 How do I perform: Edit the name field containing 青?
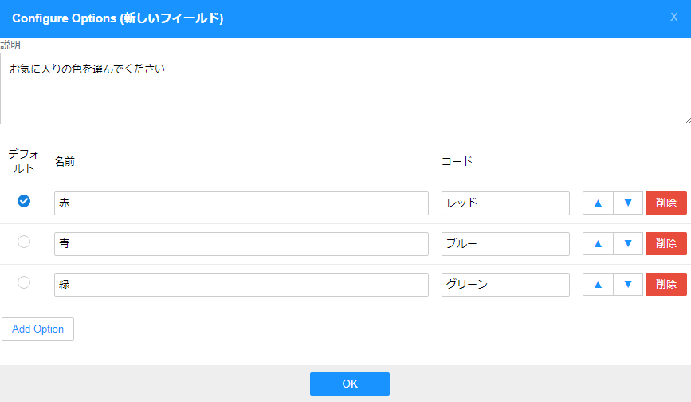click(241, 244)
